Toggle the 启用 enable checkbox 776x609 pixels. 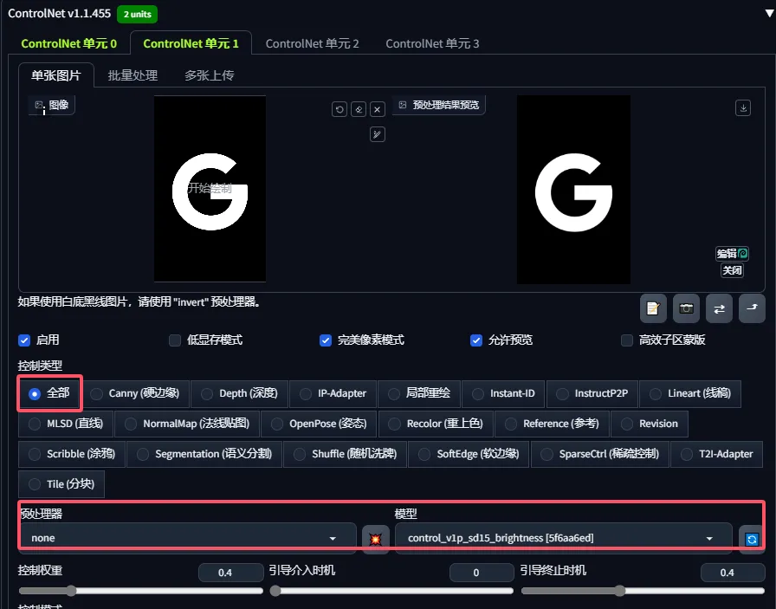[24, 340]
